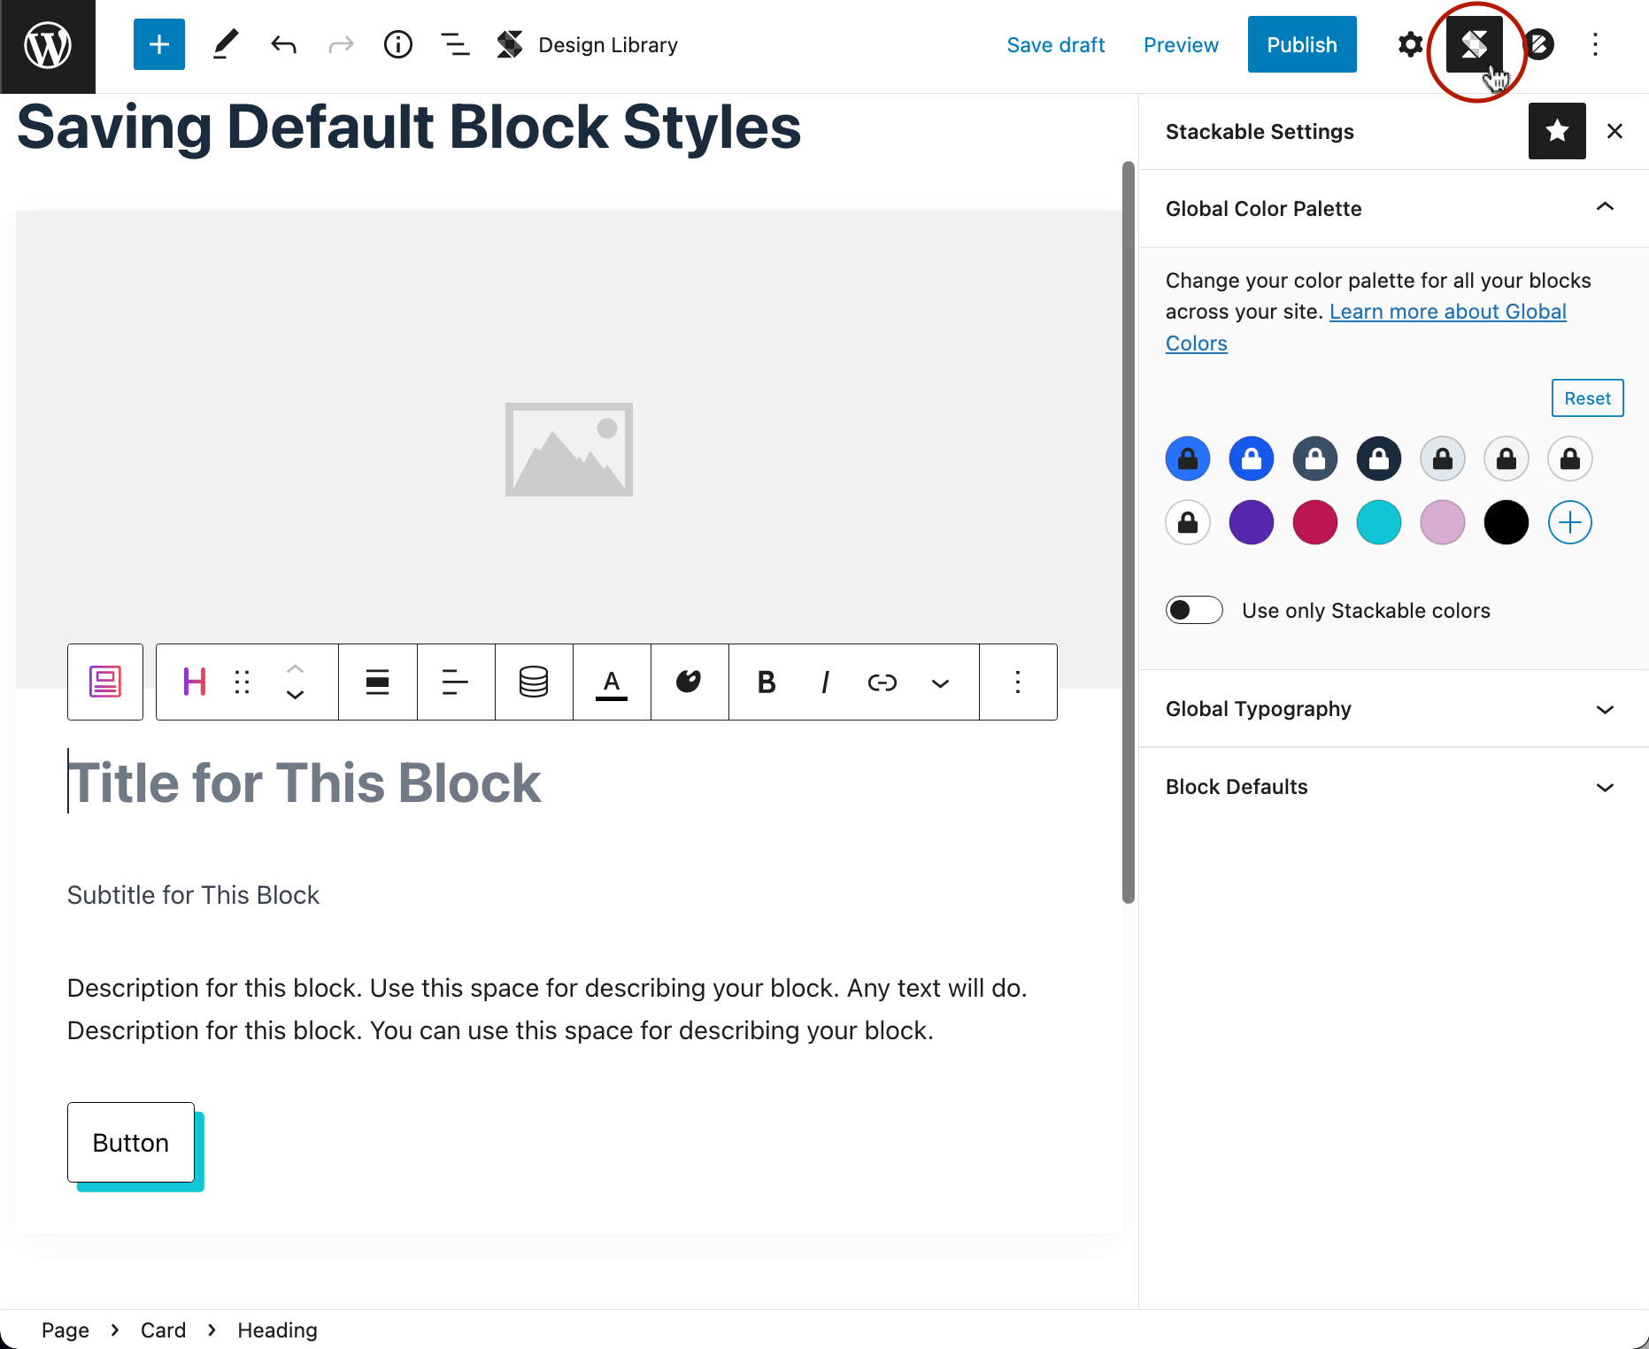
Task: Open the list view outline icon
Action: coord(455,44)
